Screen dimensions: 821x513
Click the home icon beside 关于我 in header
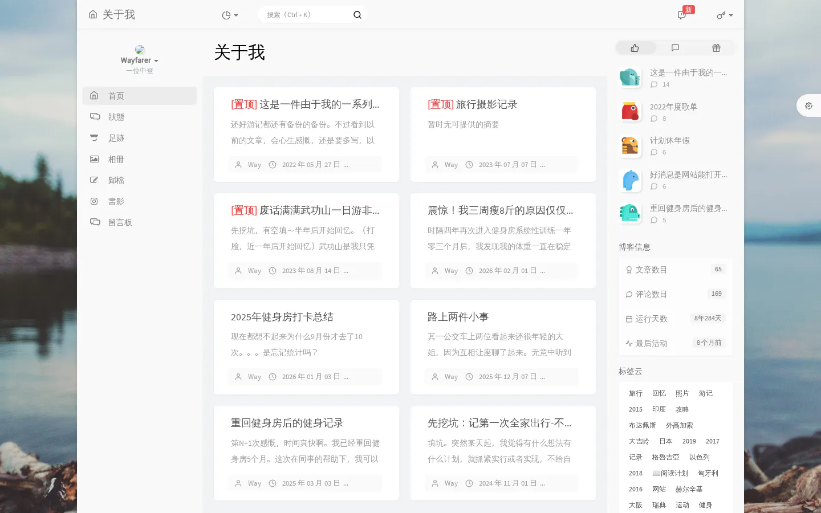[x=93, y=14]
